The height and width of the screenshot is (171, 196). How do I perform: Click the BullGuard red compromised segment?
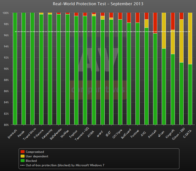[x=129, y=18]
